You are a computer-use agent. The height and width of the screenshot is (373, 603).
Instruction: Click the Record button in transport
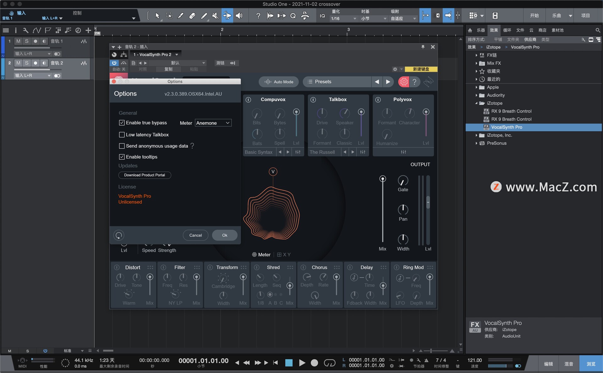point(314,363)
